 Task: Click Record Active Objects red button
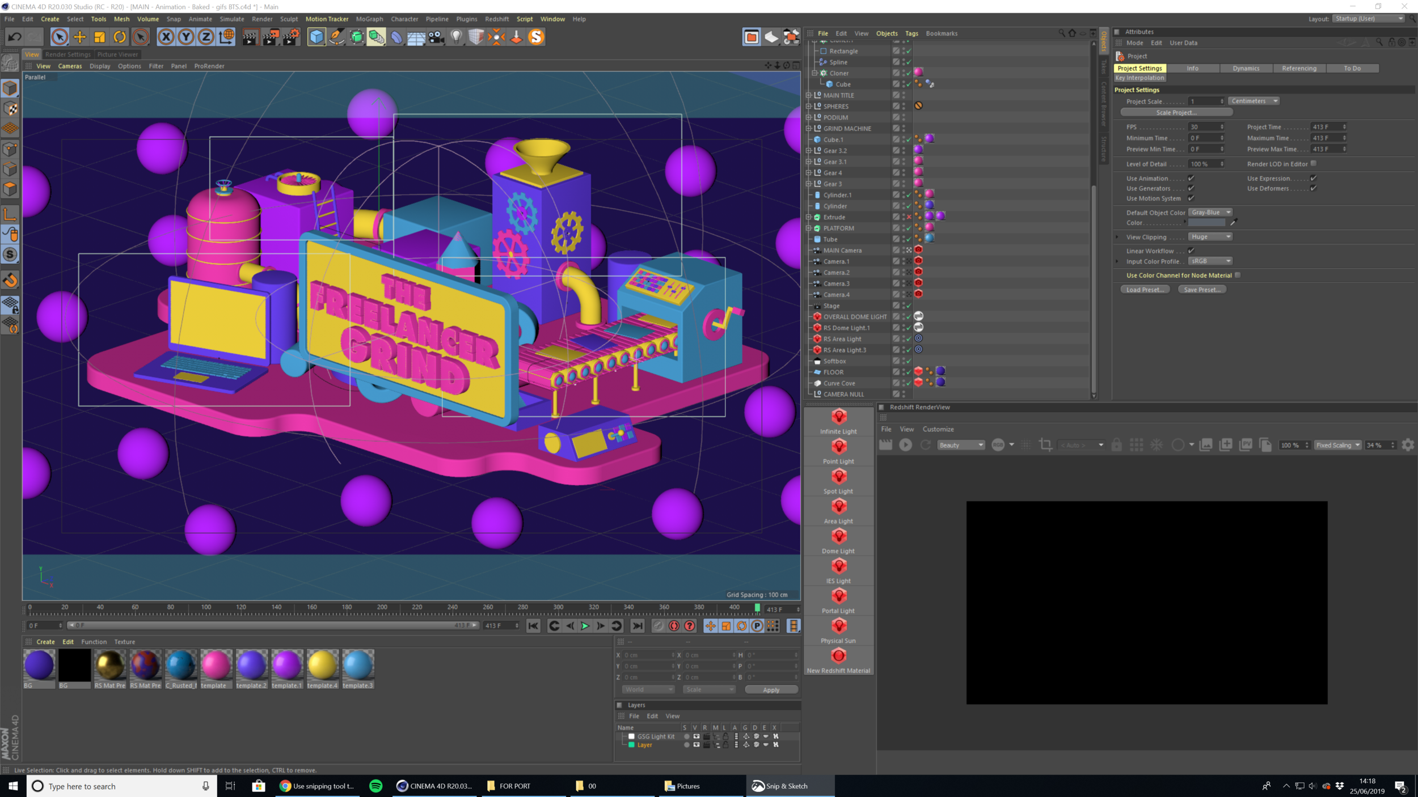click(674, 626)
